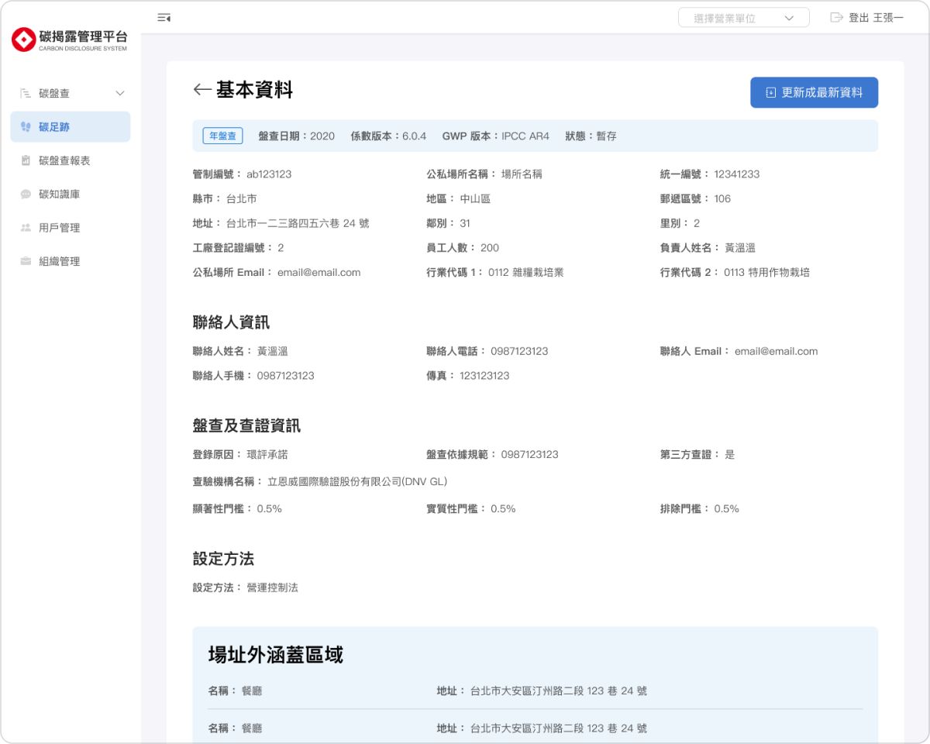Click the 聯絡人電話 value 0987123123
The width and height of the screenshot is (930, 744).
coord(519,351)
